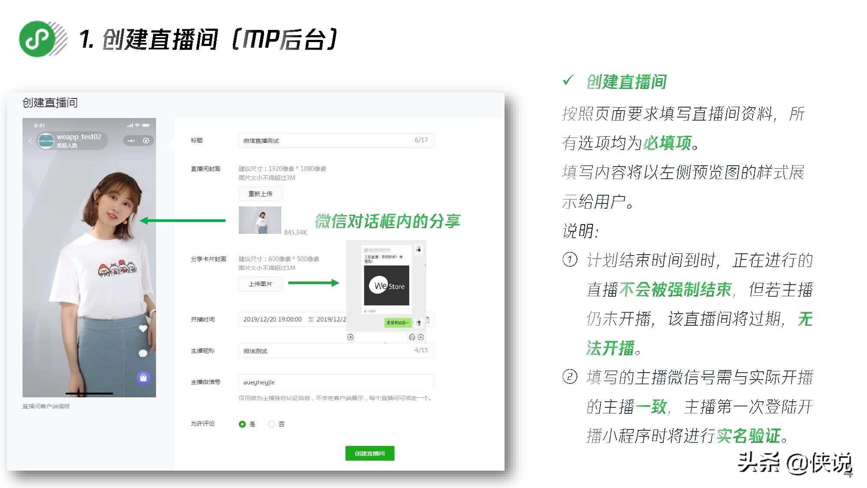The image size is (867, 488).
Task: Click the 6/17 character counter
Action: coord(421,140)
